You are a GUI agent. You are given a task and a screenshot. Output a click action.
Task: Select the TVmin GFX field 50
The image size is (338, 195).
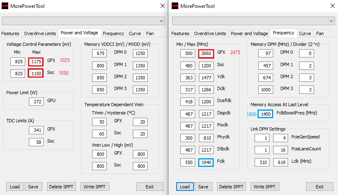(99, 122)
